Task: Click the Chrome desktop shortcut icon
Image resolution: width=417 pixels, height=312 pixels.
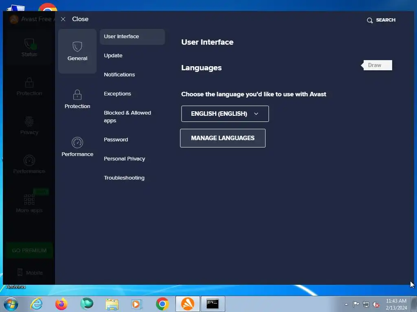Action: (x=48, y=7)
